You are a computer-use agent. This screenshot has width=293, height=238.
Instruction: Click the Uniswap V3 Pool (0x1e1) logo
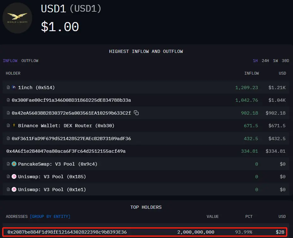point(14,190)
